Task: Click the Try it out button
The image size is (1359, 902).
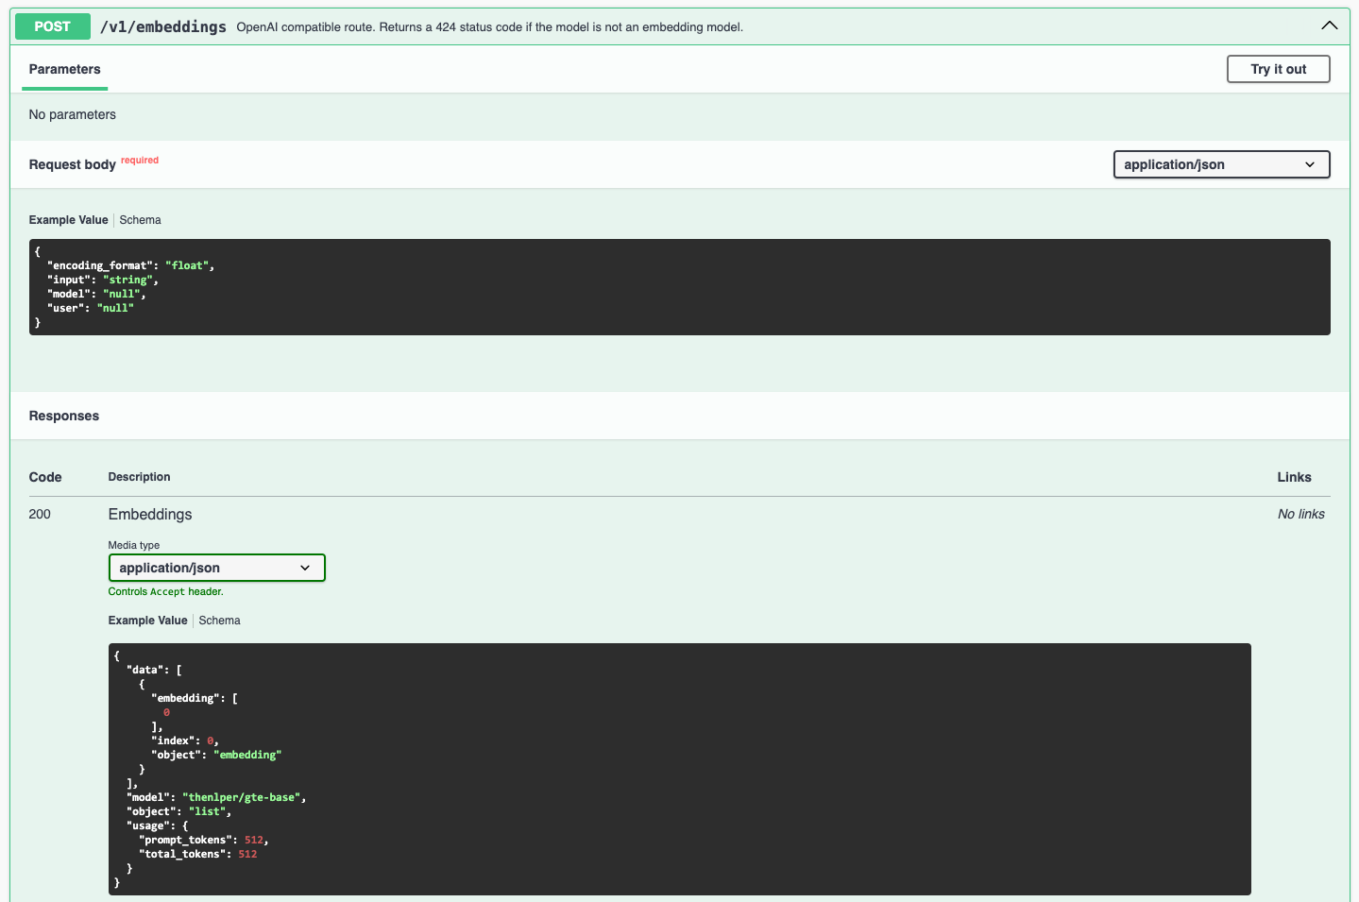Action: pos(1278,69)
